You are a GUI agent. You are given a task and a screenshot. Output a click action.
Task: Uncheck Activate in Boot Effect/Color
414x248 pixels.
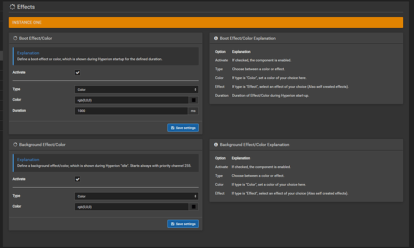coord(77,73)
